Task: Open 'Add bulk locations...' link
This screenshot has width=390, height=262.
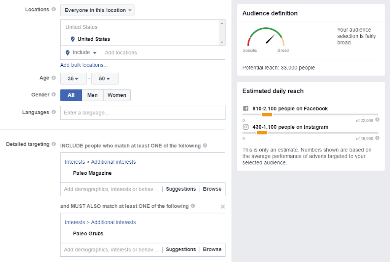Action: (84, 65)
